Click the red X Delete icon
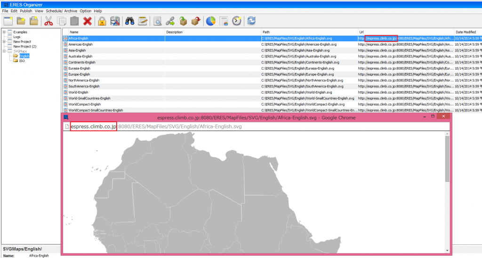This screenshot has height=258, width=482. click(x=88, y=21)
